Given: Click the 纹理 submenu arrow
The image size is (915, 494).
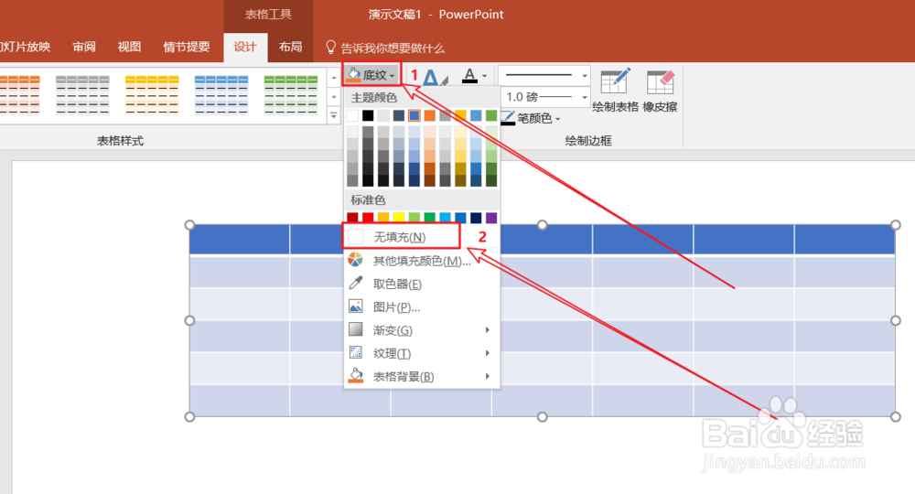Looking at the screenshot, I should pyautogui.click(x=488, y=353).
